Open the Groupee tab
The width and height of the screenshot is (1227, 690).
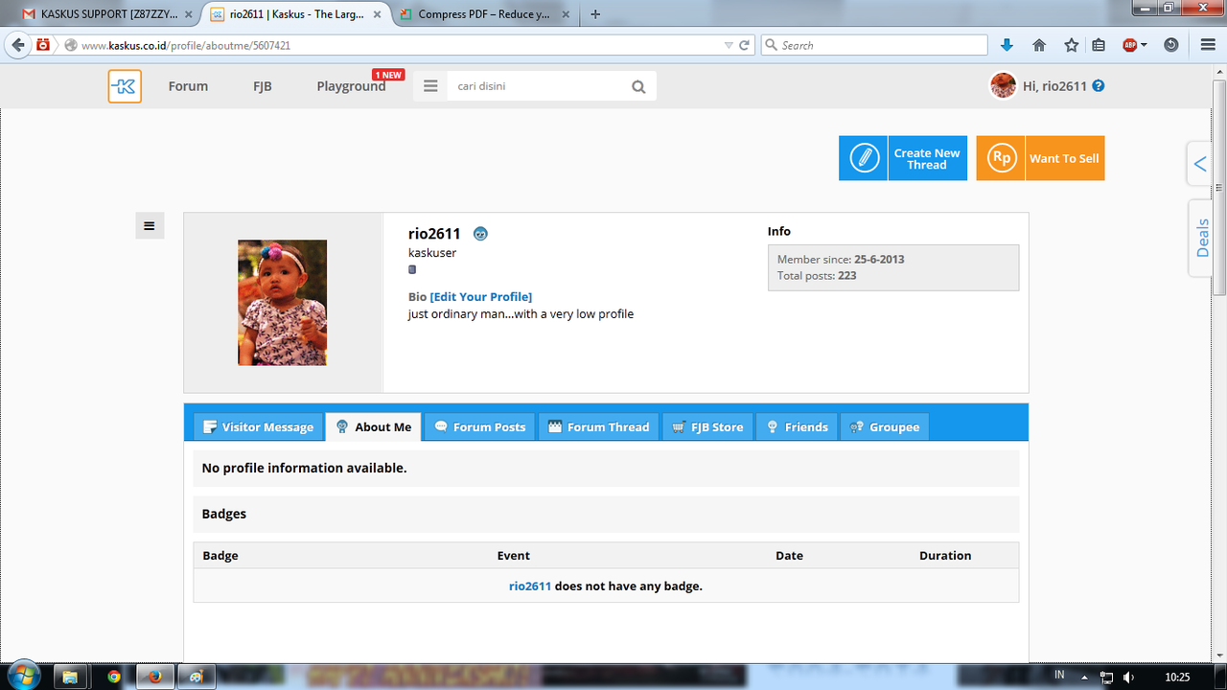click(x=885, y=426)
